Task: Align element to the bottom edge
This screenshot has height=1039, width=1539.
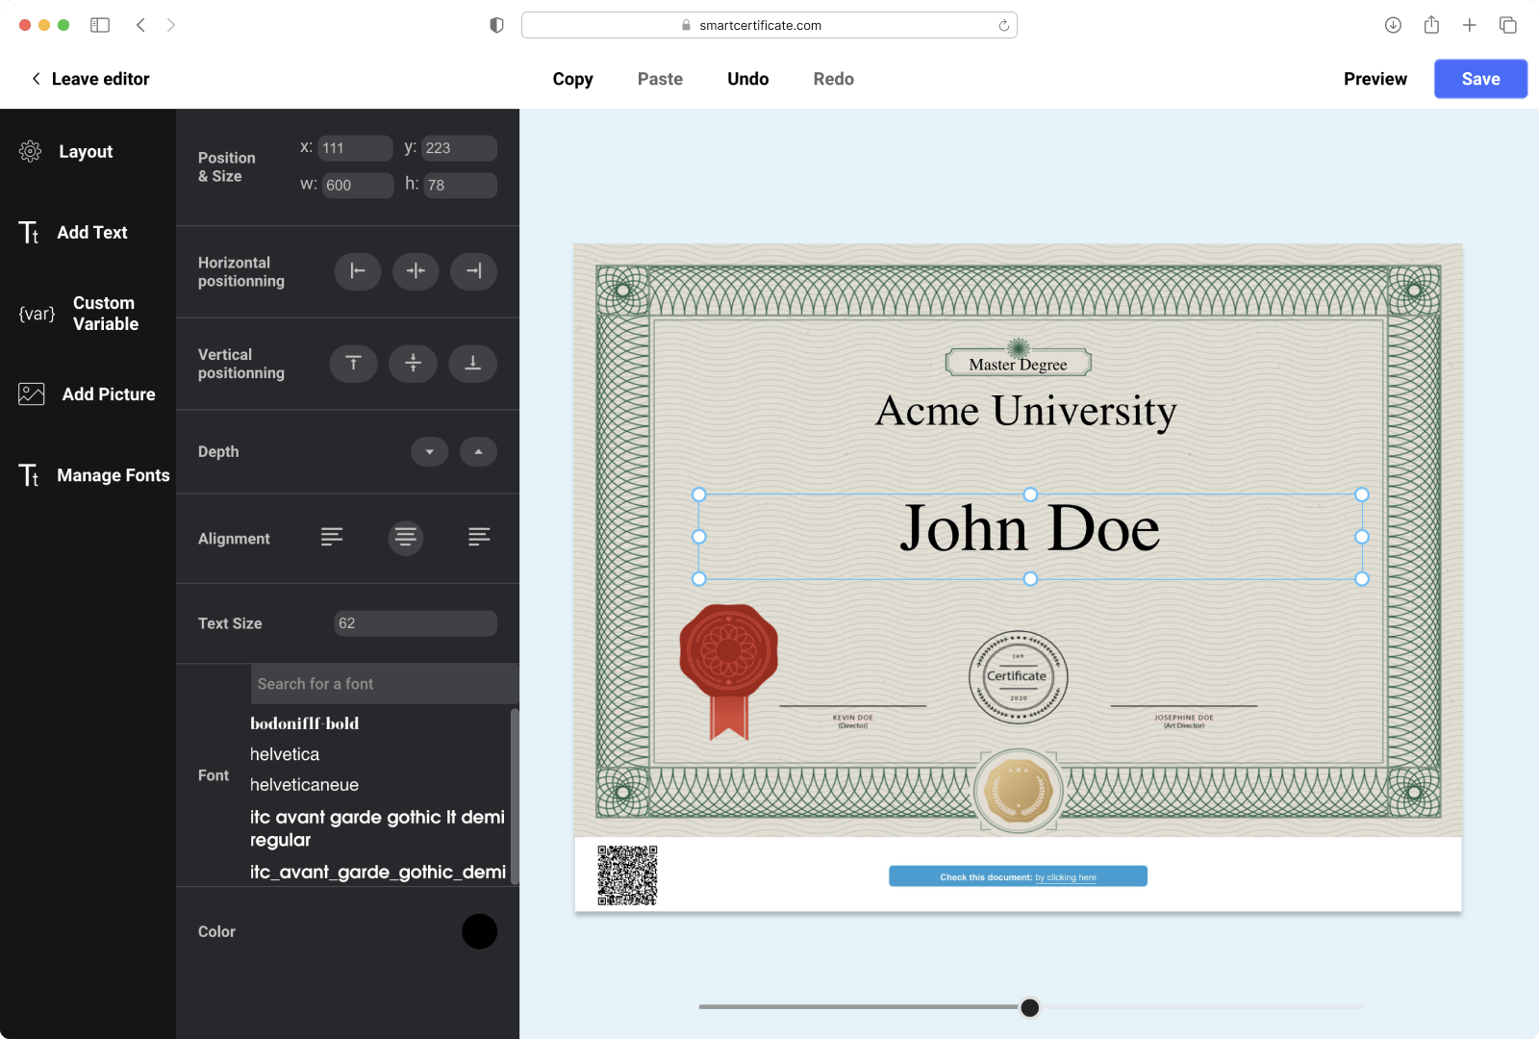Action: click(x=472, y=364)
